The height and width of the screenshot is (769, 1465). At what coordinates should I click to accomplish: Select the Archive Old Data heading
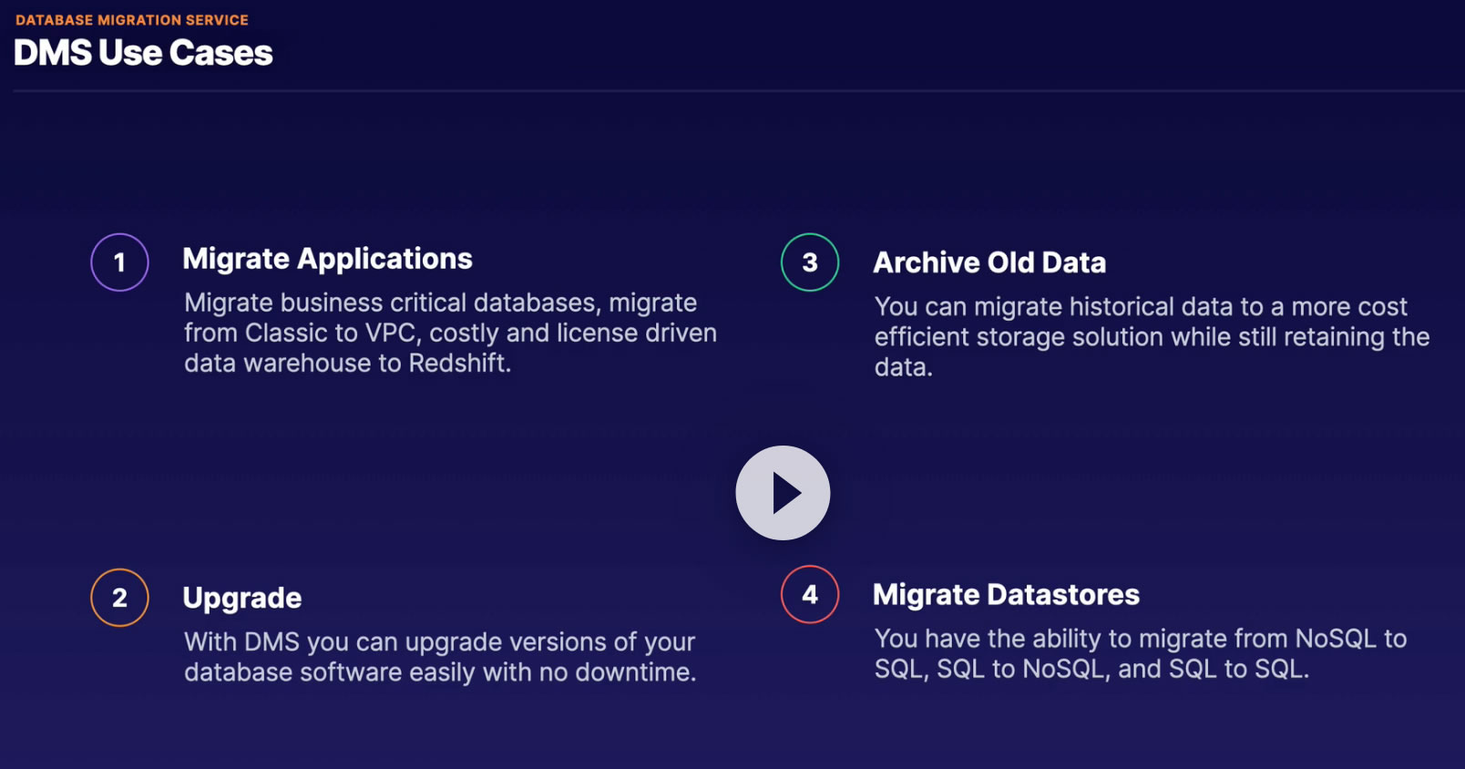coord(989,262)
